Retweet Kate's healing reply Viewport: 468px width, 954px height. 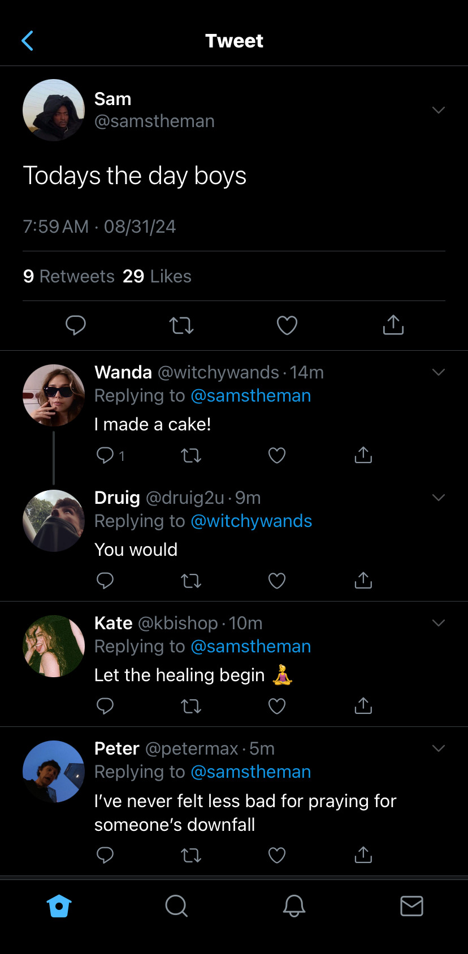(191, 706)
